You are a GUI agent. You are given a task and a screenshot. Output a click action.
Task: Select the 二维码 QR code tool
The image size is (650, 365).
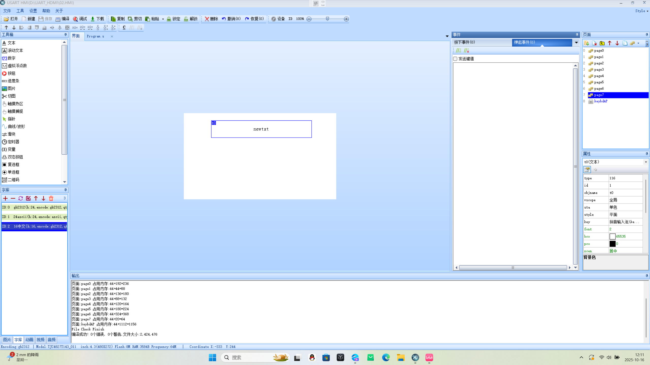coord(13,180)
